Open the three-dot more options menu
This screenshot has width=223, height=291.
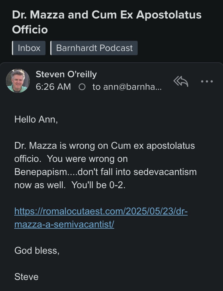point(207,81)
